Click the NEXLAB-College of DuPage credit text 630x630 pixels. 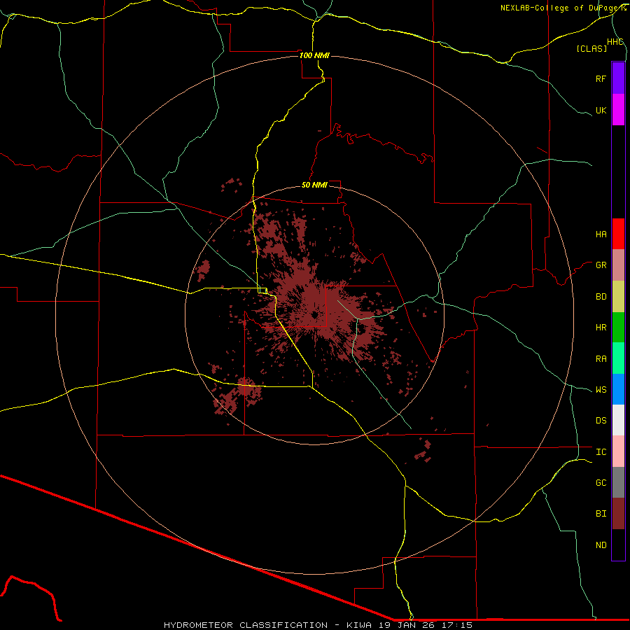click(563, 8)
